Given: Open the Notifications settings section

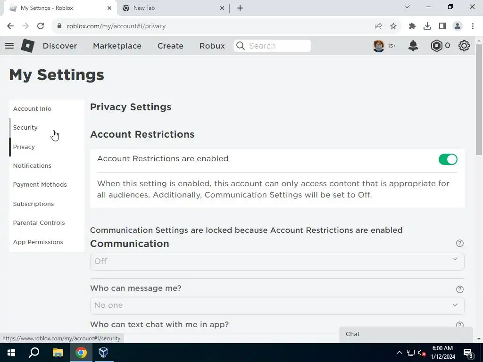Looking at the screenshot, I should [x=47, y=165].
